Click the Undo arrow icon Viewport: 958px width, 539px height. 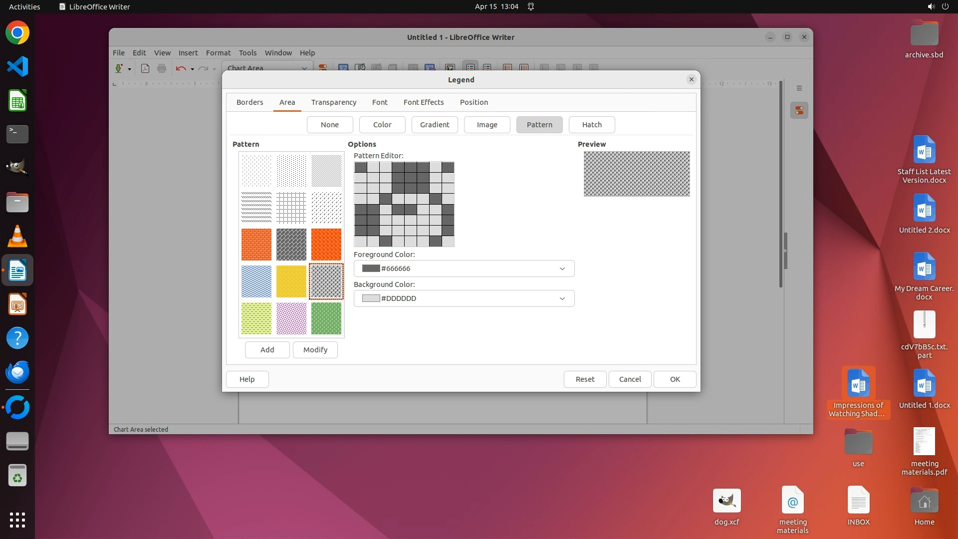tap(181, 68)
